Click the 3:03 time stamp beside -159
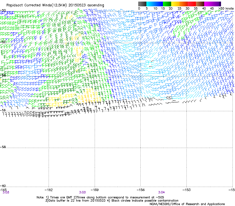The width and height of the screenshot is (235, 206). tap(83, 192)
